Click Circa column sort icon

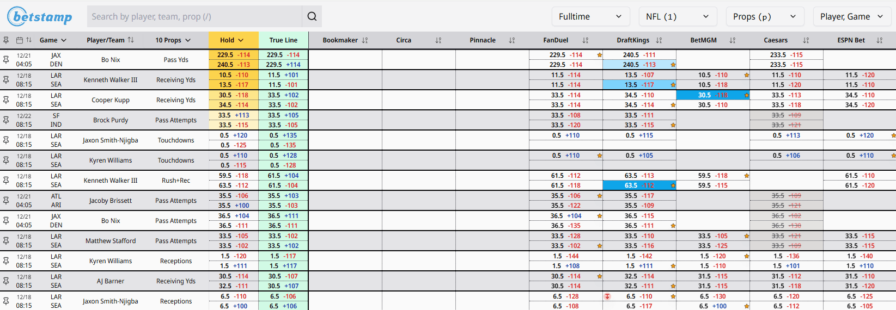pos(438,40)
